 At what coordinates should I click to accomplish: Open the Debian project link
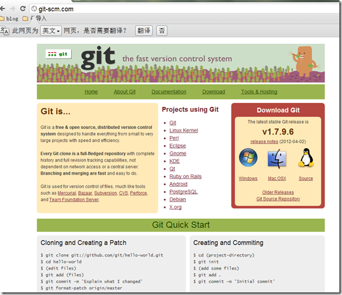click(x=178, y=199)
